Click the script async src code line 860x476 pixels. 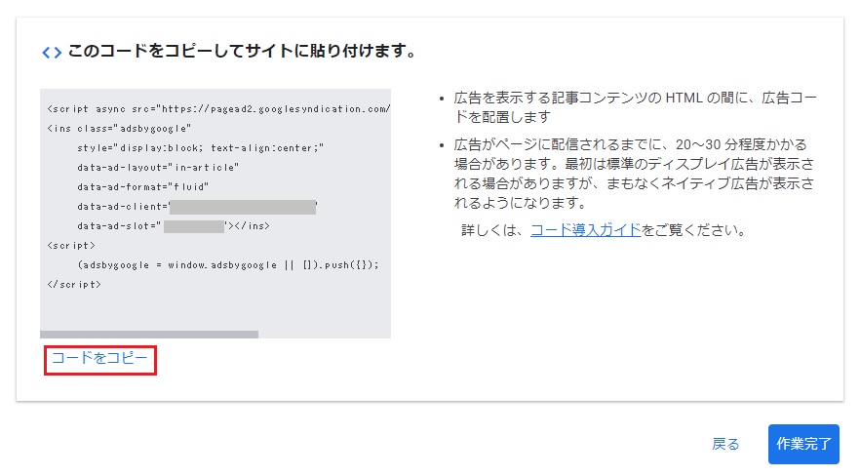pos(218,108)
